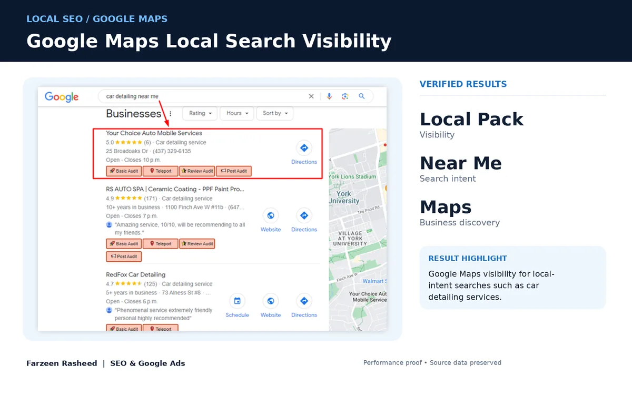The image size is (632, 395).
Task: Click the "Near Me" heading
Action: click(x=461, y=163)
